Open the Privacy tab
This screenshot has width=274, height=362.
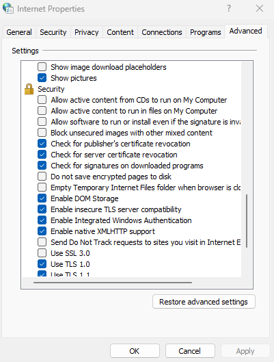coord(87,32)
